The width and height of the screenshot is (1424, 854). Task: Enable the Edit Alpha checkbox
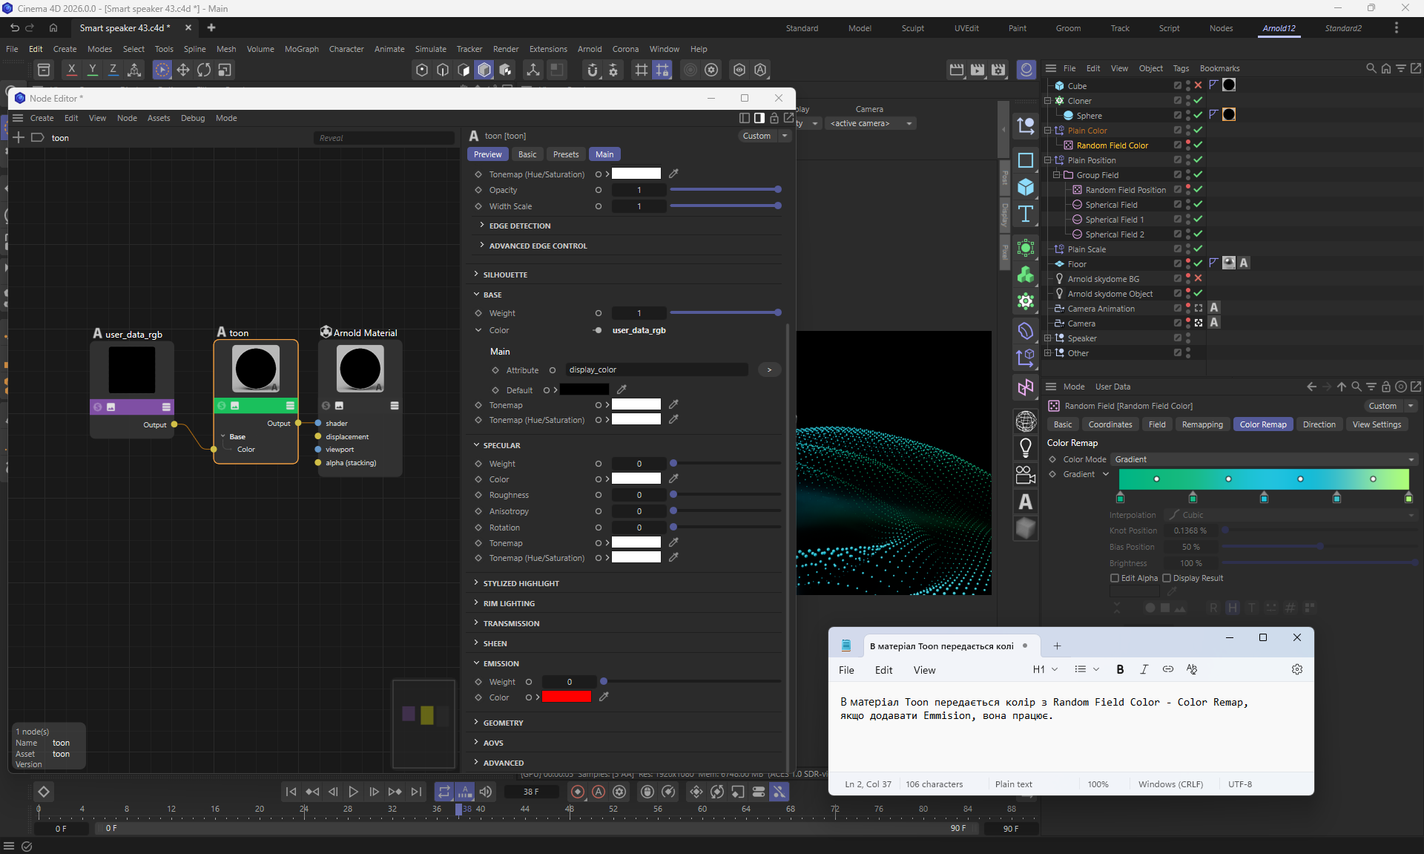point(1114,578)
